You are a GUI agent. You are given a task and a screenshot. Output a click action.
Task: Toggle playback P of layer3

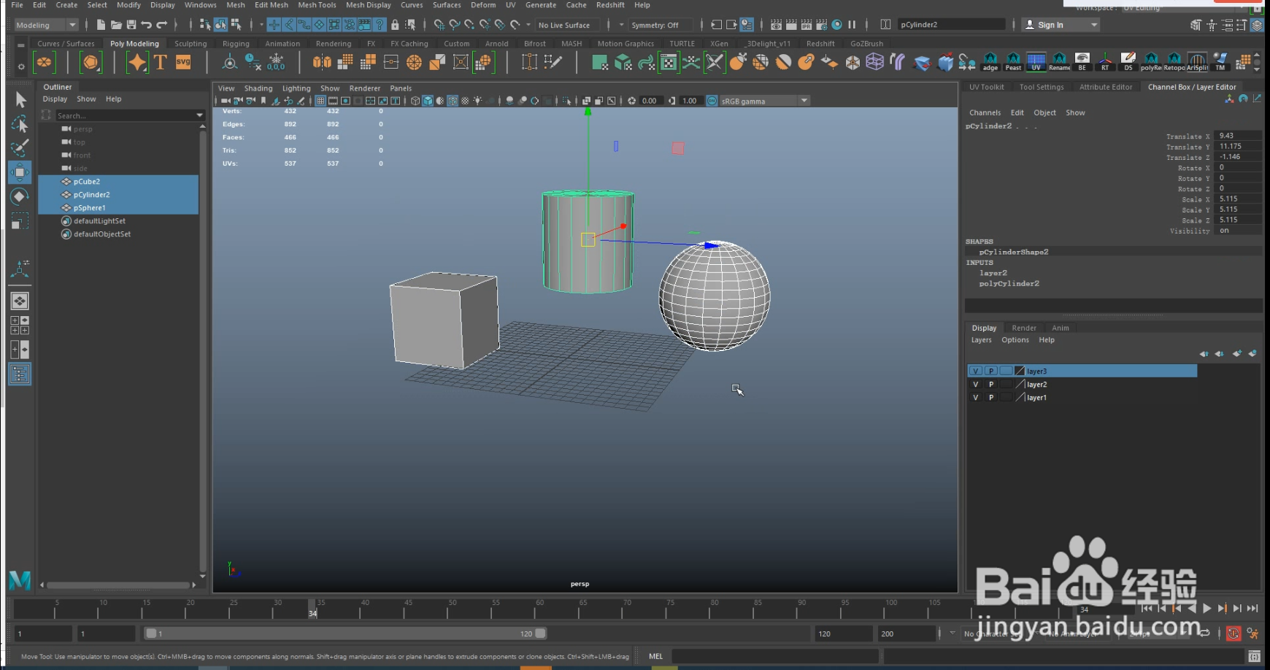click(991, 371)
